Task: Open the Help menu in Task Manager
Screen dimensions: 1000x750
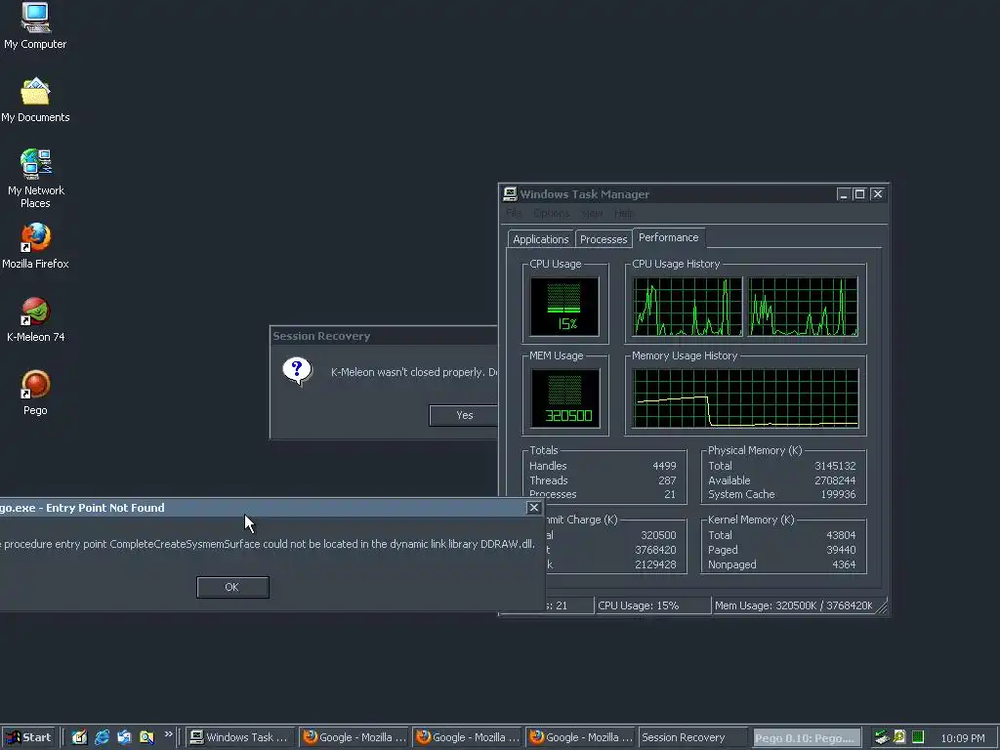Action: [x=624, y=213]
